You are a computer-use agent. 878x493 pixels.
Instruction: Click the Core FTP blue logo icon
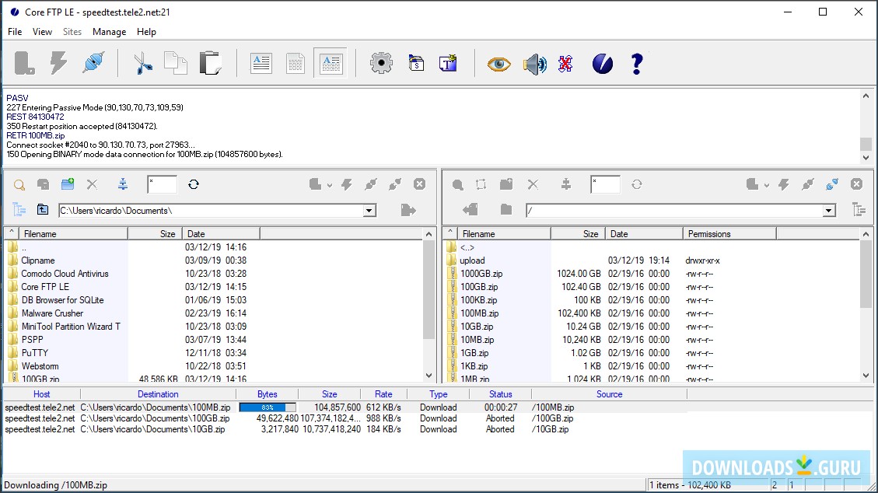tap(603, 64)
